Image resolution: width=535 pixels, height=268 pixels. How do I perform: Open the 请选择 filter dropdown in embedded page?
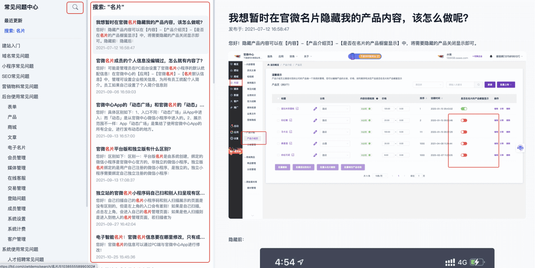(428, 85)
